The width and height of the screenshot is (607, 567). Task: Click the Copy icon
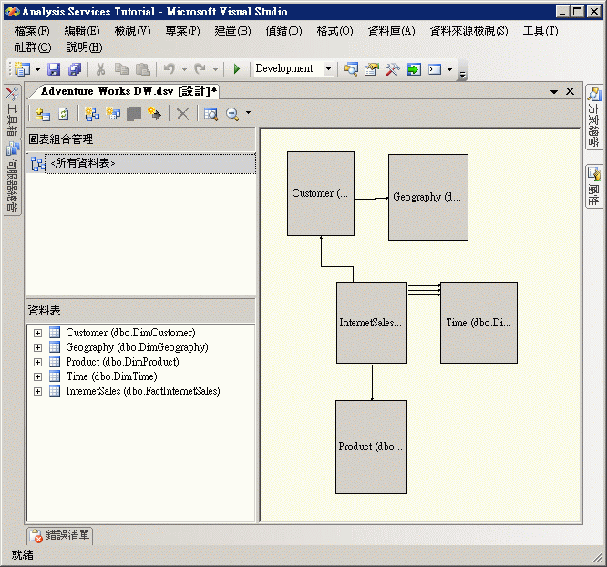(x=121, y=69)
